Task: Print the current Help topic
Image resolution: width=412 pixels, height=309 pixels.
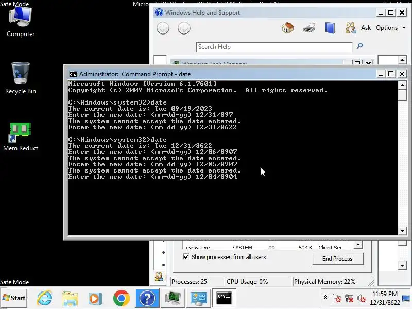Action: pyautogui.click(x=309, y=28)
